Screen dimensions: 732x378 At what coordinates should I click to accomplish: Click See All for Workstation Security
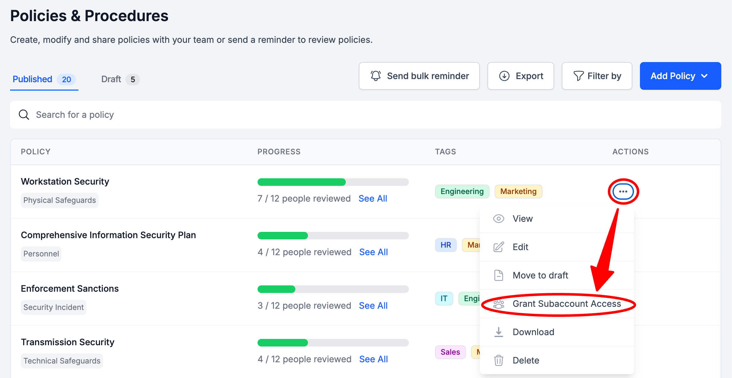[x=373, y=198]
